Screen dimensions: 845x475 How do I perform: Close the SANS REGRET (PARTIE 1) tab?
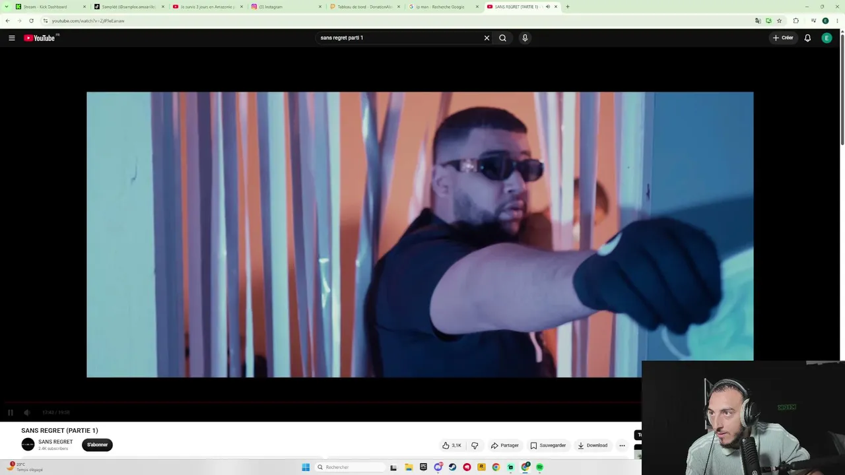click(556, 7)
